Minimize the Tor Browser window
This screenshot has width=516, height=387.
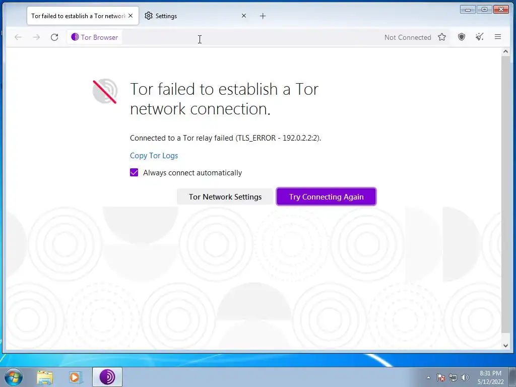click(x=468, y=10)
